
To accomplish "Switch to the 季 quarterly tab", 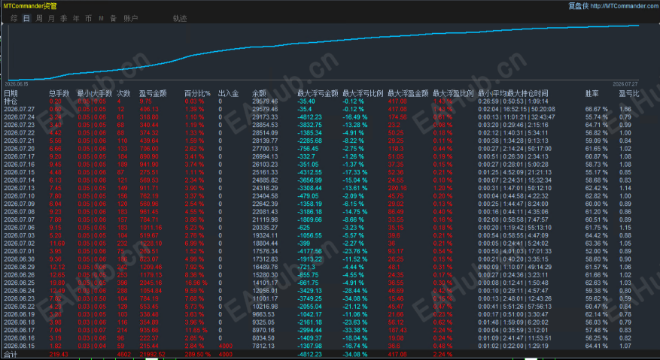I will coord(63,19).
